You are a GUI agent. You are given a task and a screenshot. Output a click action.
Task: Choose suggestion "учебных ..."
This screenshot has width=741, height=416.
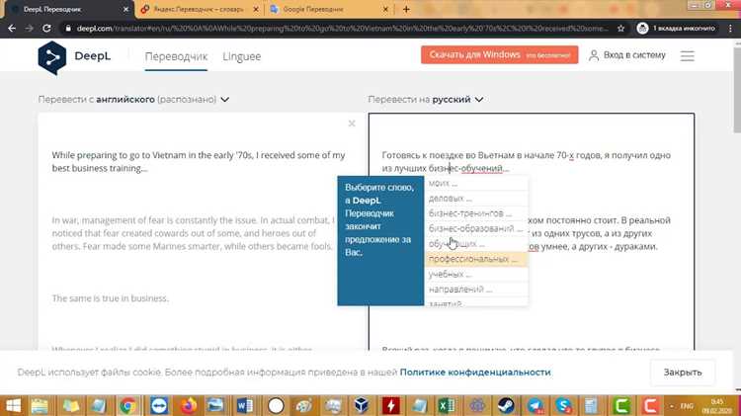coord(476,274)
